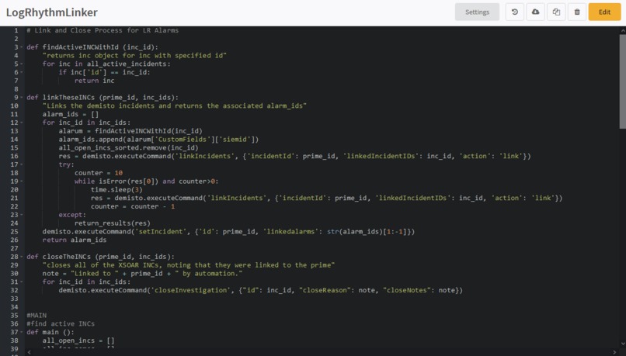Click the horizontal scroll right arrow

615,352
